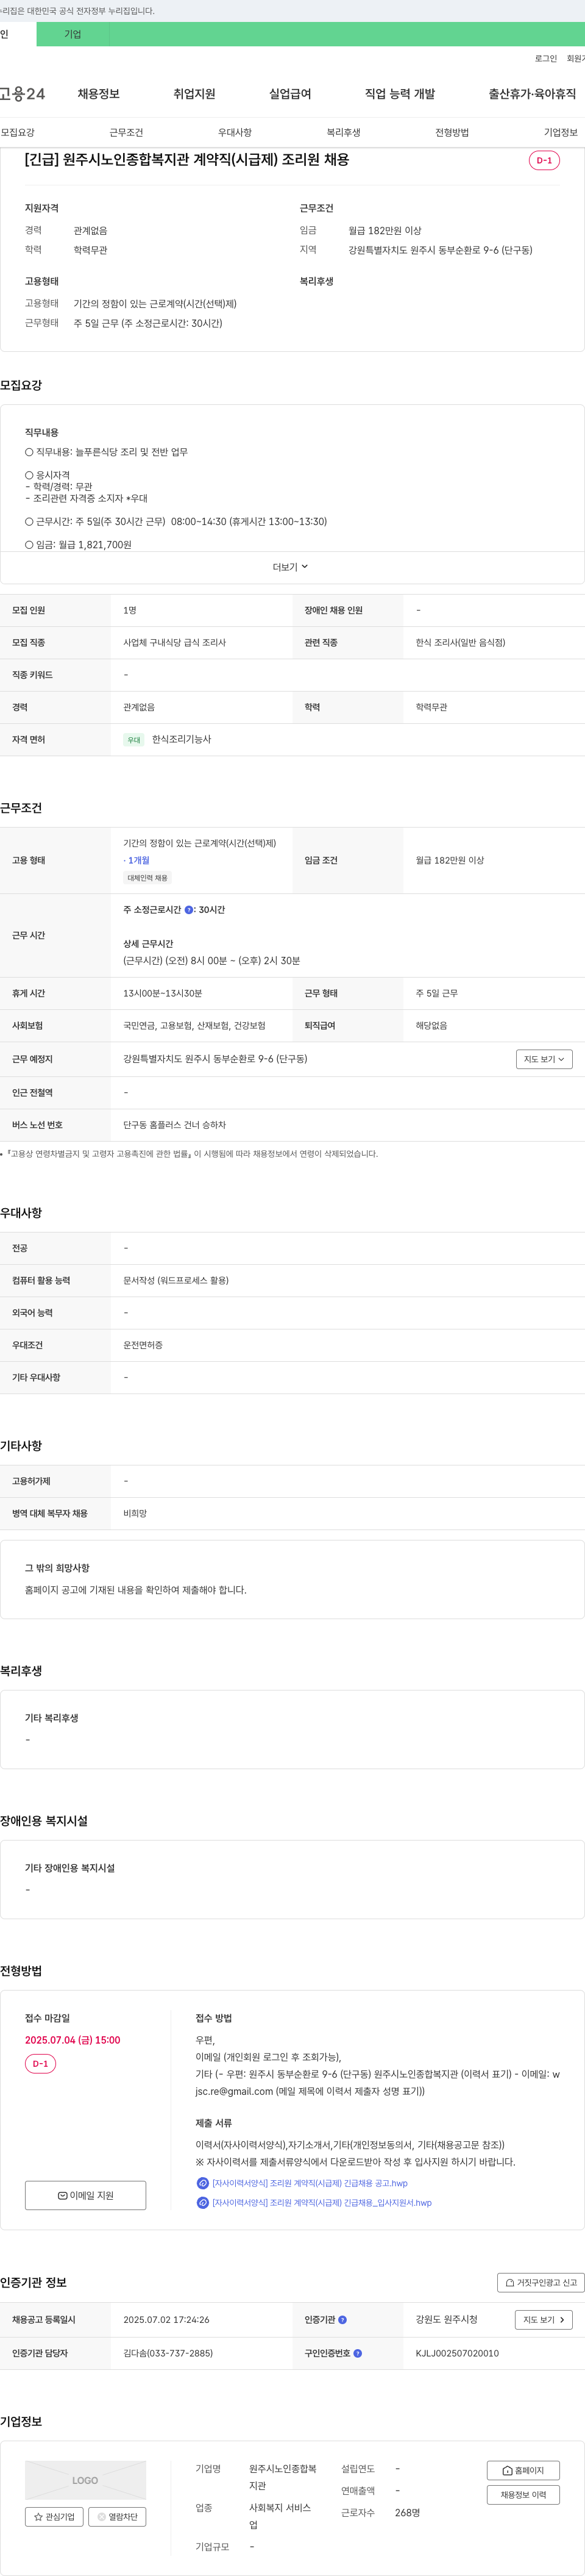Open 지도 보기 for 강원도 원주시청
This screenshot has height=2576, width=585.
[x=544, y=2319]
